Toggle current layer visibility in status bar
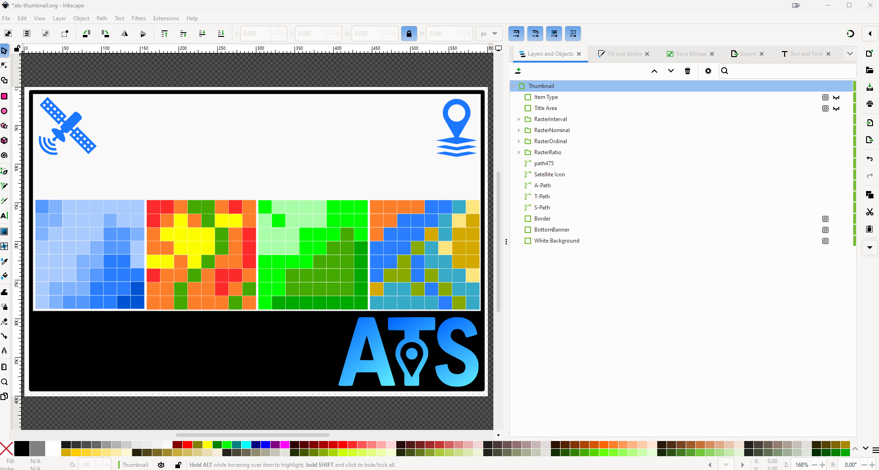The width and height of the screenshot is (879, 470). point(161,465)
